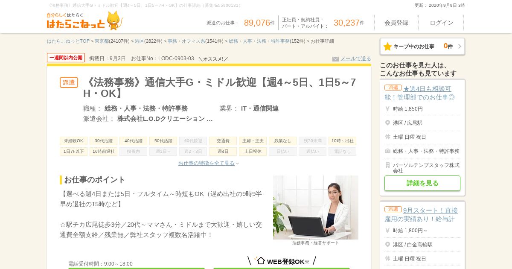Screen dimensions: 512x269
Task: Click the 1日7h以下 feature tag
Action: tap(73, 152)
